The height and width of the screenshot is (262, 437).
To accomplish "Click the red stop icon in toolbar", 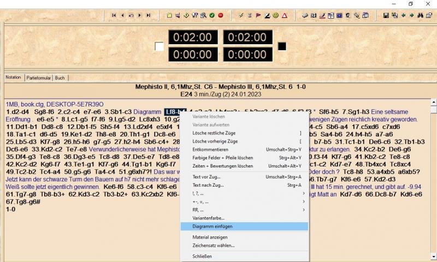I will 220,15.
